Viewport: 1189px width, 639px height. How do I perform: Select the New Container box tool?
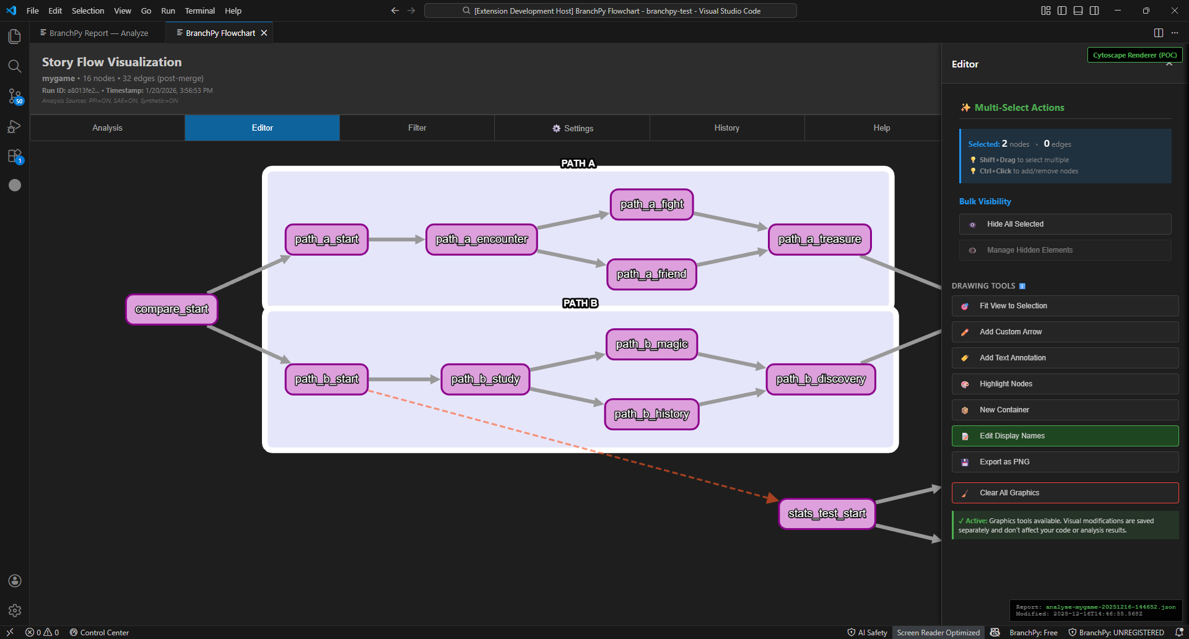pos(1064,409)
